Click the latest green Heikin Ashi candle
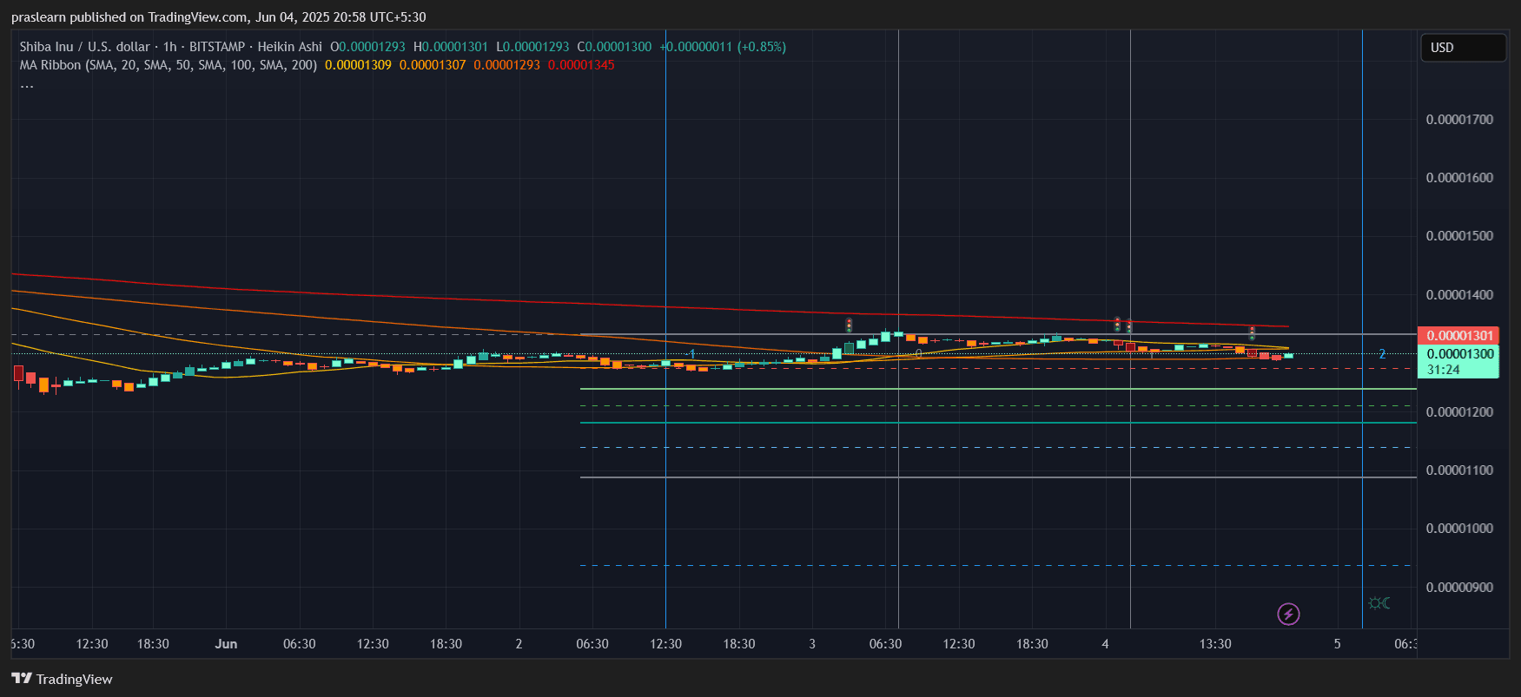This screenshot has height=697, width=1521. [x=1288, y=355]
